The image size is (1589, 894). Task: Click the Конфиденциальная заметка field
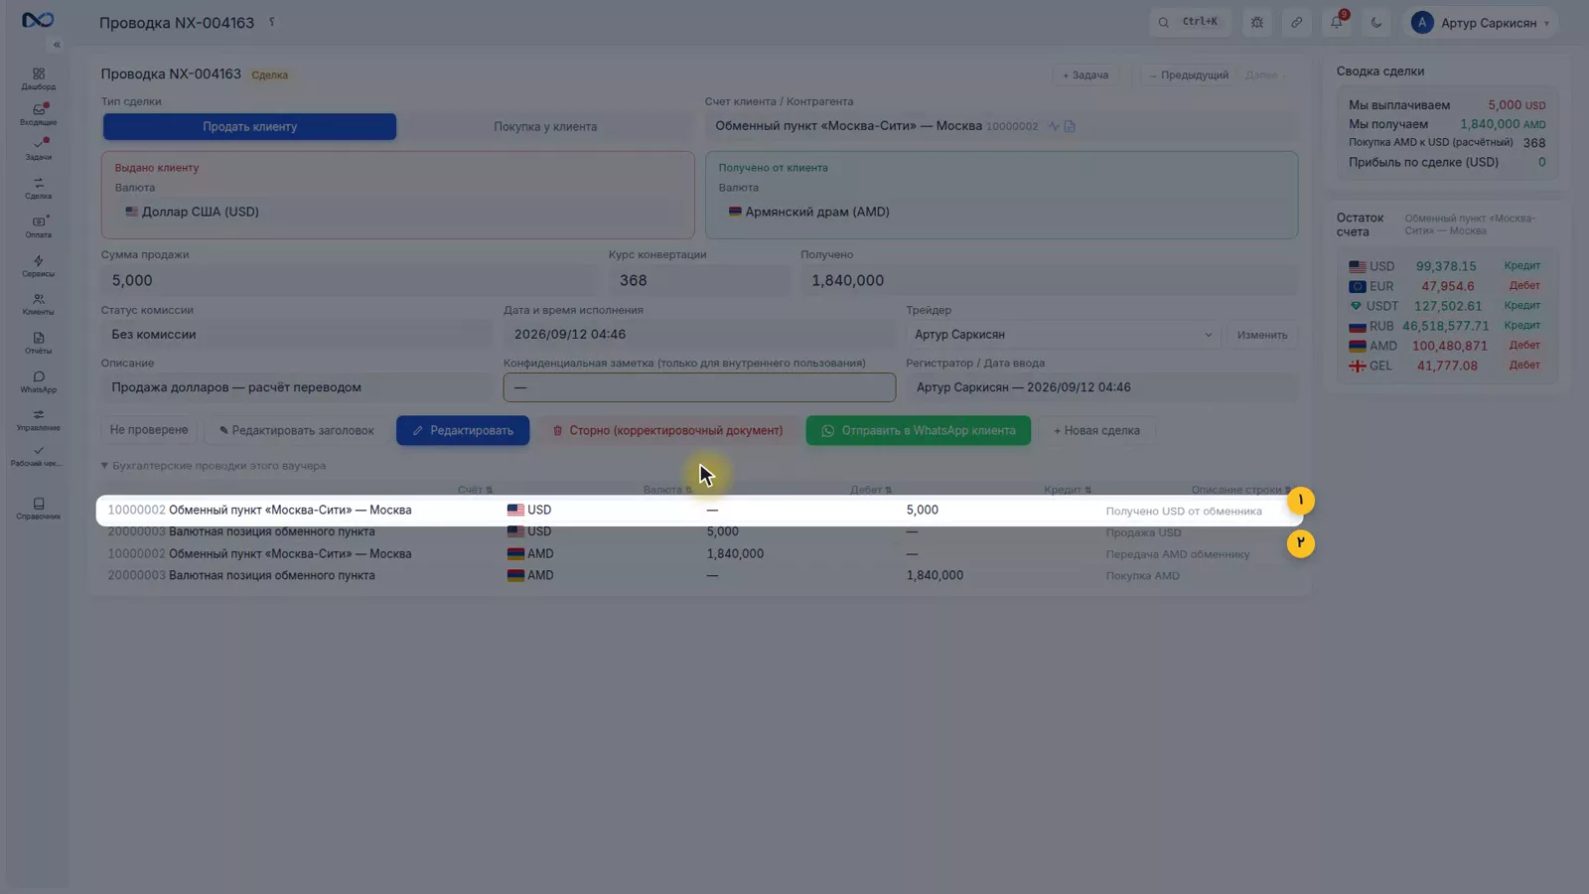click(x=699, y=387)
